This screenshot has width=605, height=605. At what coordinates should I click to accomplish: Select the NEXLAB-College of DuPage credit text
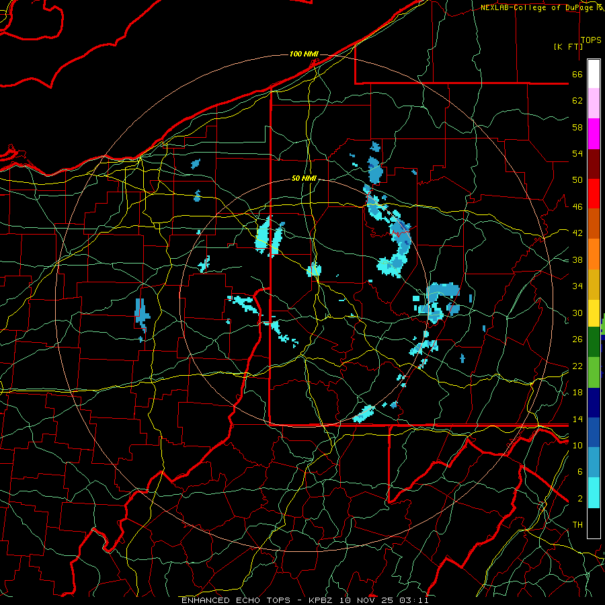pos(538,7)
